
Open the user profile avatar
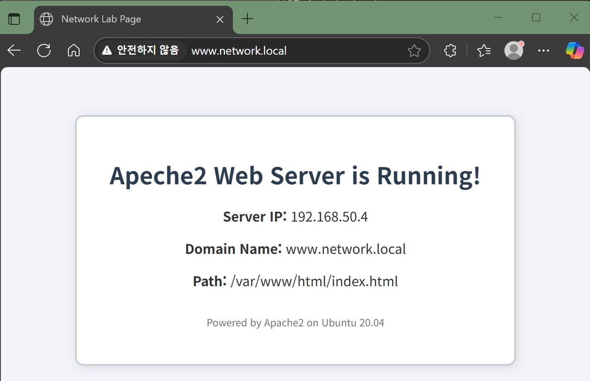514,50
